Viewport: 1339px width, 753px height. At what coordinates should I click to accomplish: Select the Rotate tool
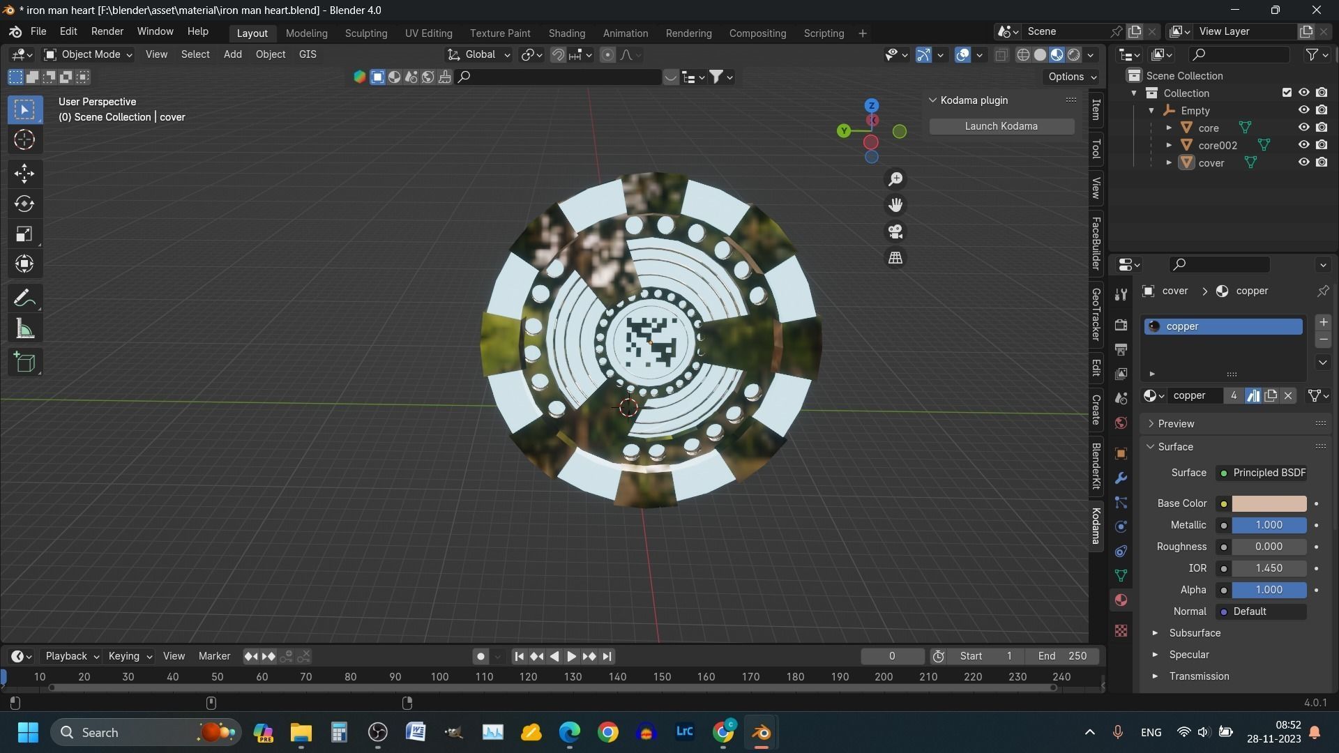[24, 204]
